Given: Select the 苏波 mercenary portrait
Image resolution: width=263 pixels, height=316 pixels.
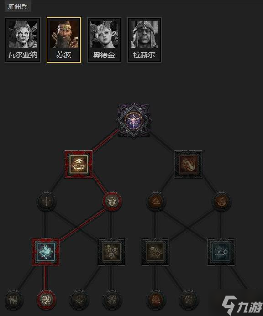Looking at the screenshot, I should coord(64,40).
